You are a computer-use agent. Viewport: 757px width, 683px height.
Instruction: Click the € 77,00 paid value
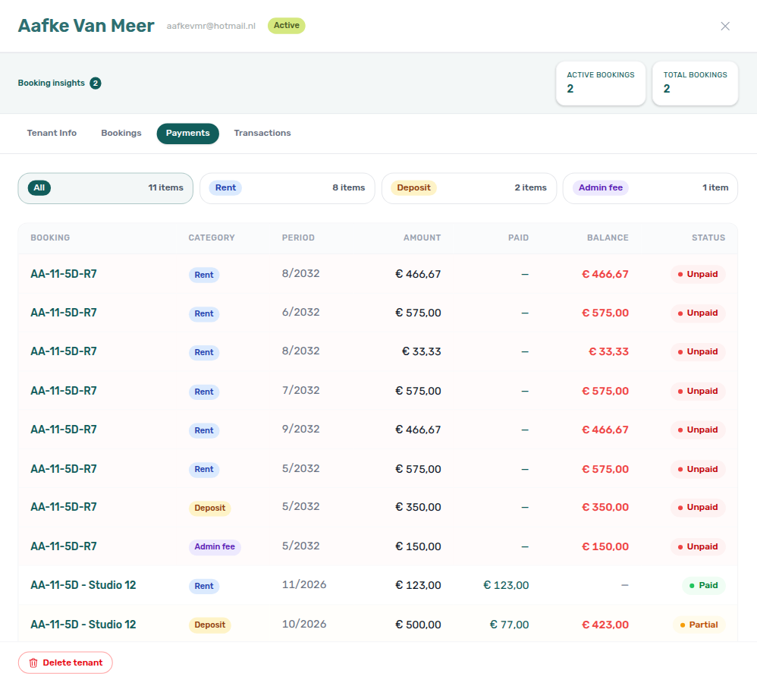(x=509, y=625)
